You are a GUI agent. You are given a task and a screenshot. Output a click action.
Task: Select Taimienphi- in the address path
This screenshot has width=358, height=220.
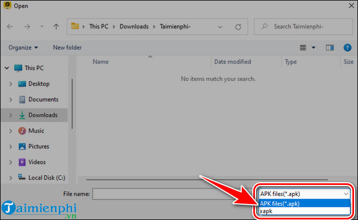pyautogui.click(x=175, y=27)
